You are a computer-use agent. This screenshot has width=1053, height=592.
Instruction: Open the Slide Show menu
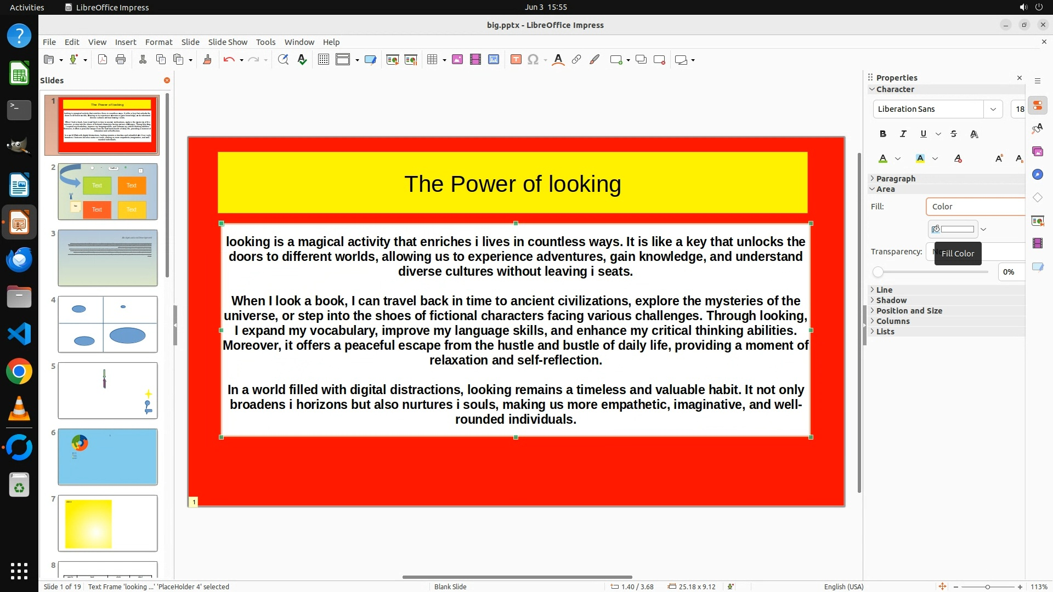[x=228, y=42]
